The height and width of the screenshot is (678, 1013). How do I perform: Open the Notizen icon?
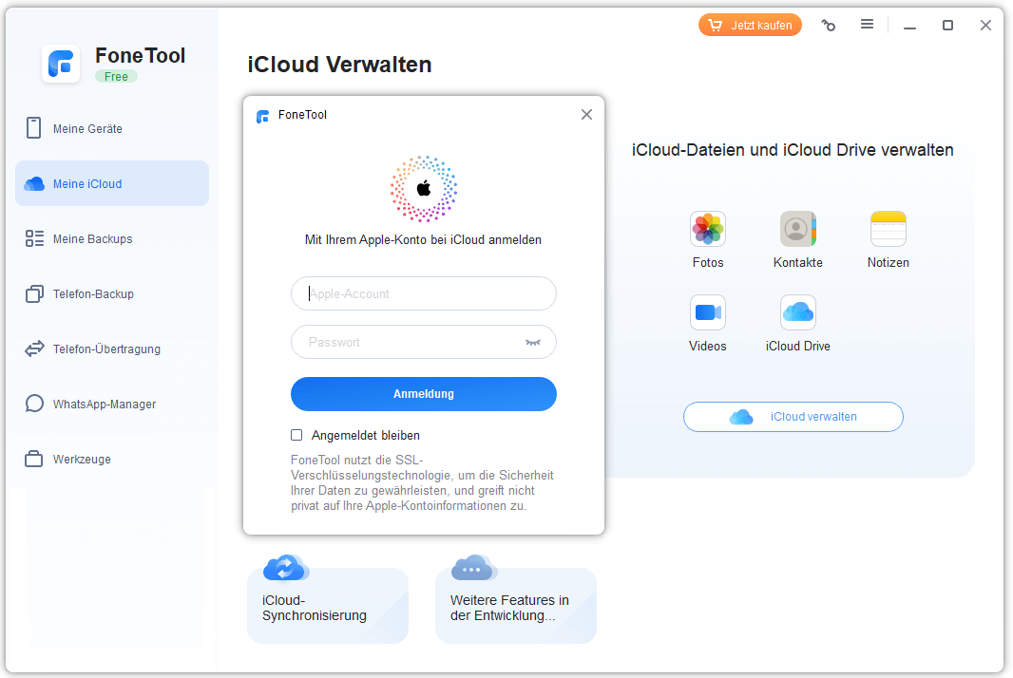(888, 229)
